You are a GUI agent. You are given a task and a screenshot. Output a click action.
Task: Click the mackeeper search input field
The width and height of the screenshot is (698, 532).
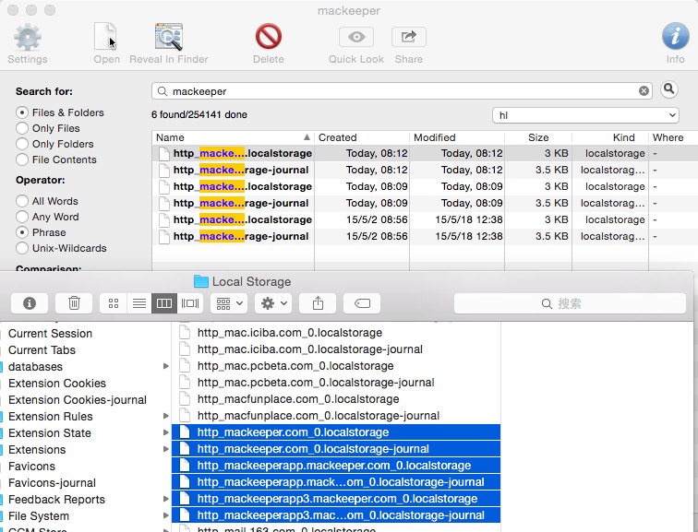coord(401,91)
